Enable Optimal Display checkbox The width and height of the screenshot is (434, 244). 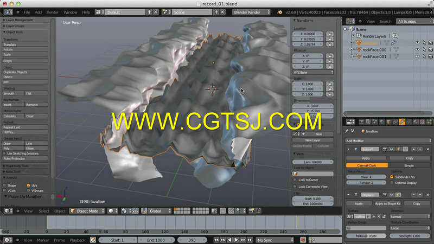click(x=392, y=183)
